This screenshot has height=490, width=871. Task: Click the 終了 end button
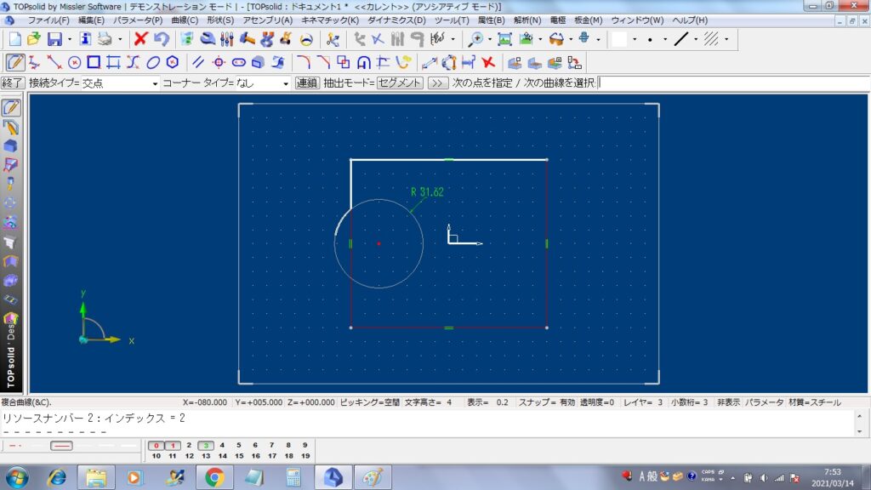12,83
